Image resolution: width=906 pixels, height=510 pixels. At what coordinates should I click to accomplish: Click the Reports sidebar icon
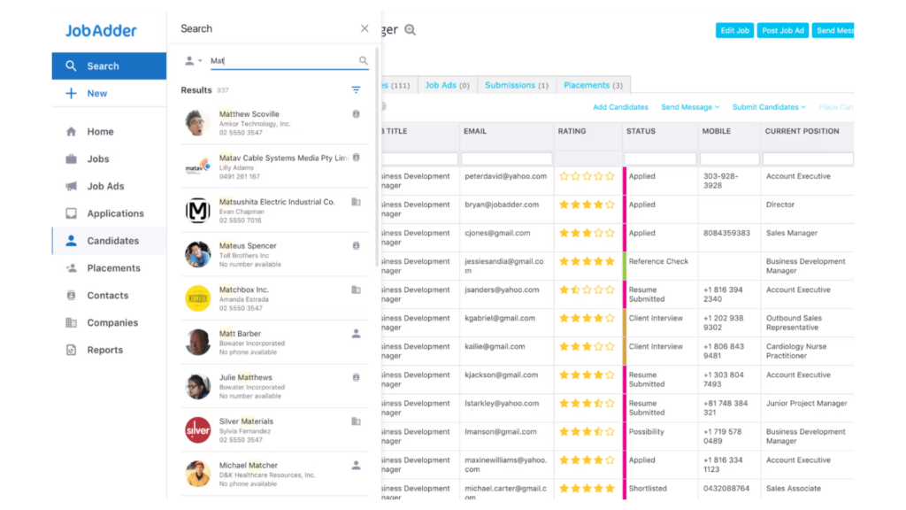[71, 350]
